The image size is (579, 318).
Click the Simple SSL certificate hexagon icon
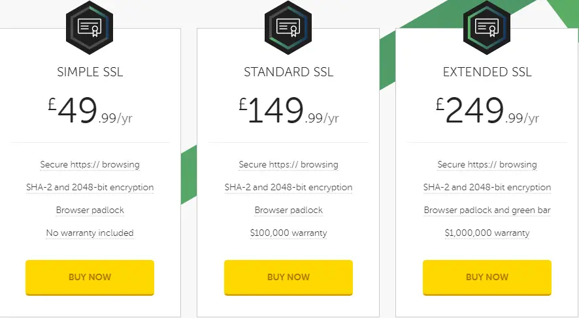click(x=90, y=27)
